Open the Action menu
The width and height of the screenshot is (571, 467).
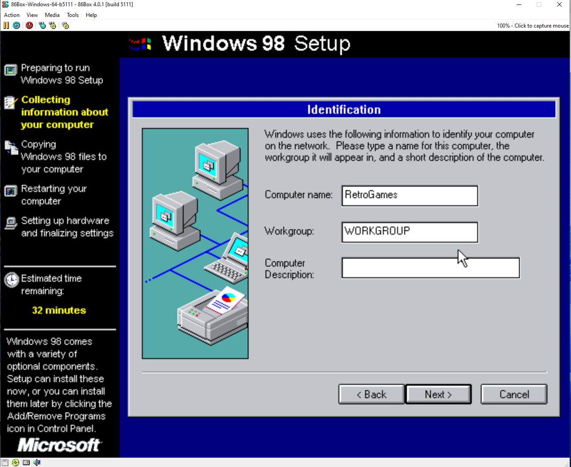[12, 15]
